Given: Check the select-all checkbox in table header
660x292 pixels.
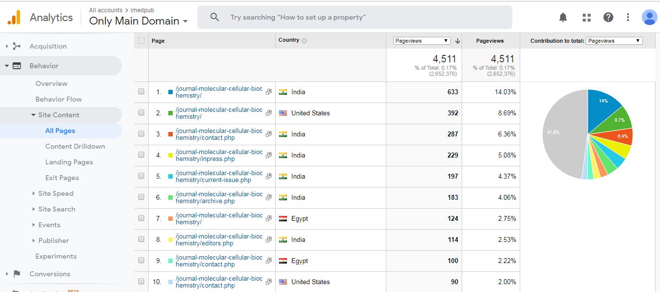Looking at the screenshot, I should (x=142, y=41).
